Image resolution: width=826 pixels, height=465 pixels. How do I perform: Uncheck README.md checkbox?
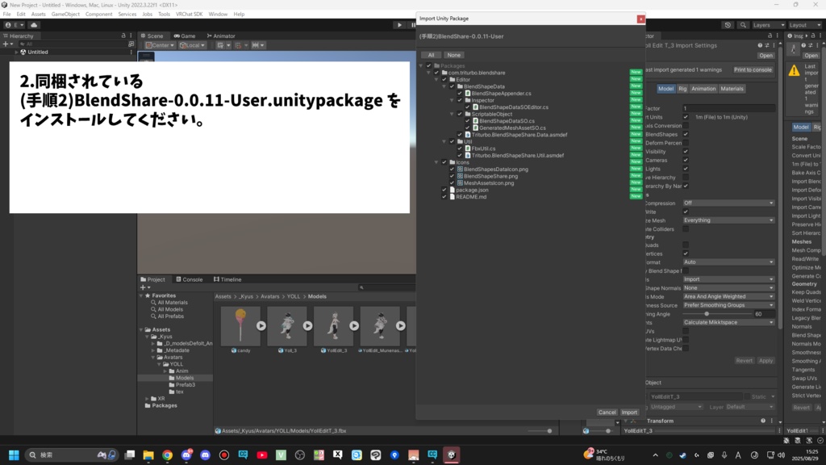click(444, 197)
